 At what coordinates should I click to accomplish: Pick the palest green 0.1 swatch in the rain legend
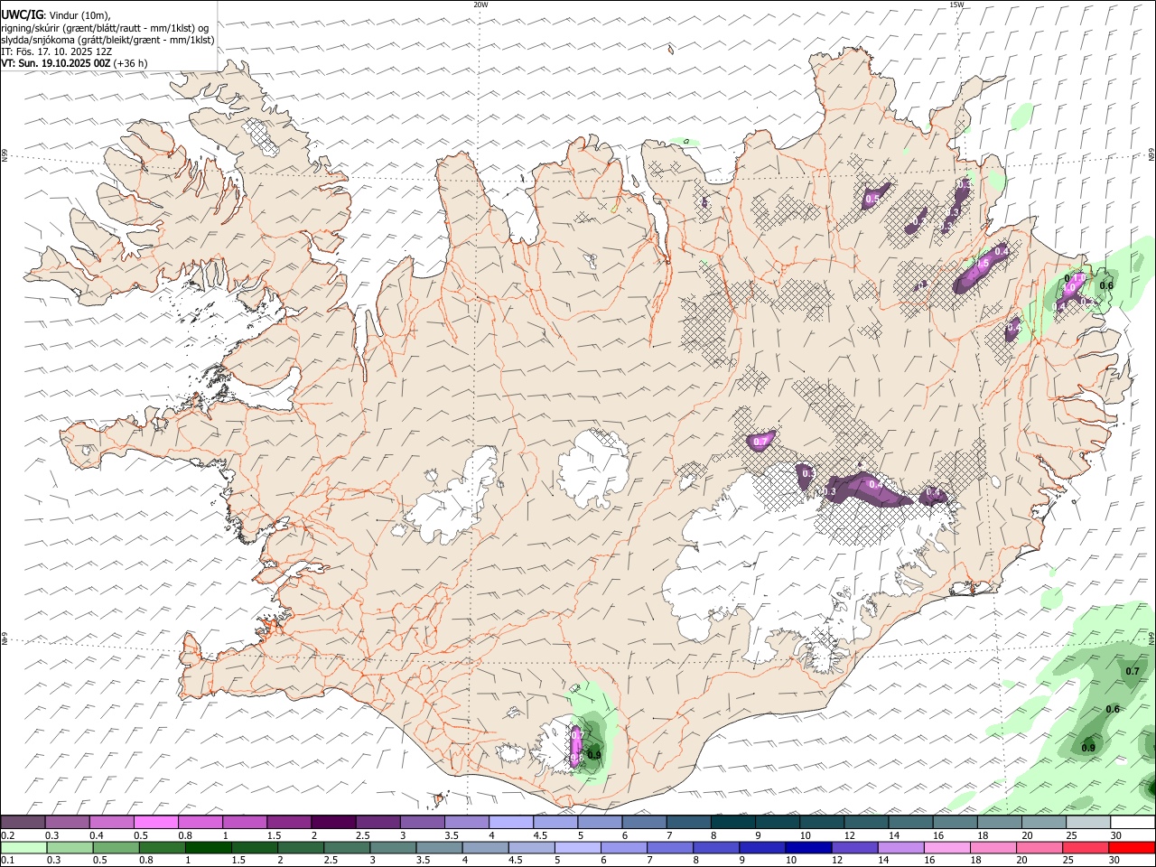coord(23,847)
